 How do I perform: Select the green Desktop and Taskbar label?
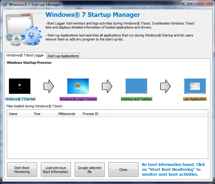coord(136,99)
